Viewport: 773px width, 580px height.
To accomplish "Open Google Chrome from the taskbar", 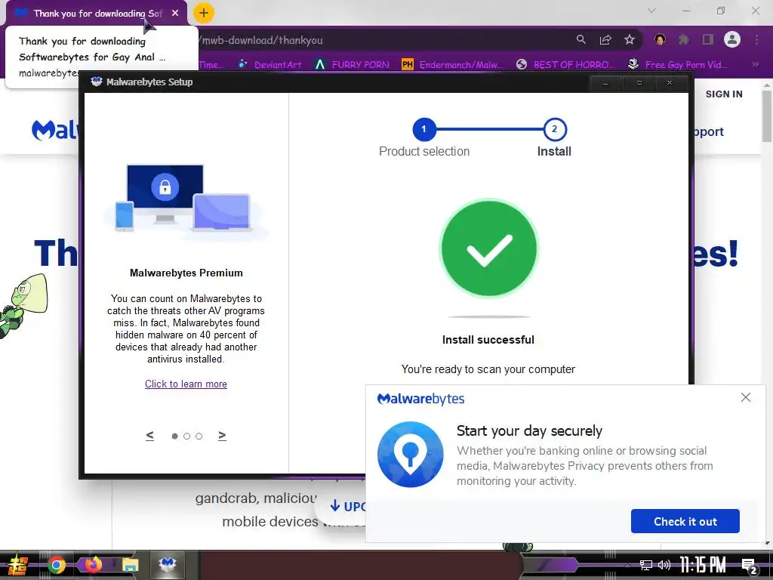I will (x=57, y=565).
